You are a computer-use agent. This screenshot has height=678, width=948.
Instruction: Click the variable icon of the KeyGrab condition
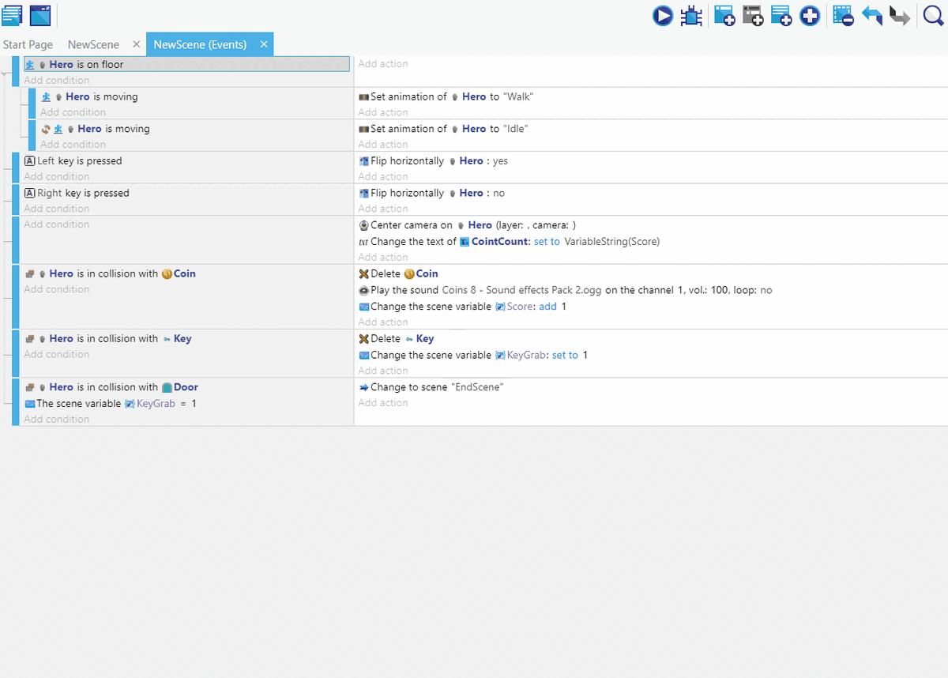point(29,404)
